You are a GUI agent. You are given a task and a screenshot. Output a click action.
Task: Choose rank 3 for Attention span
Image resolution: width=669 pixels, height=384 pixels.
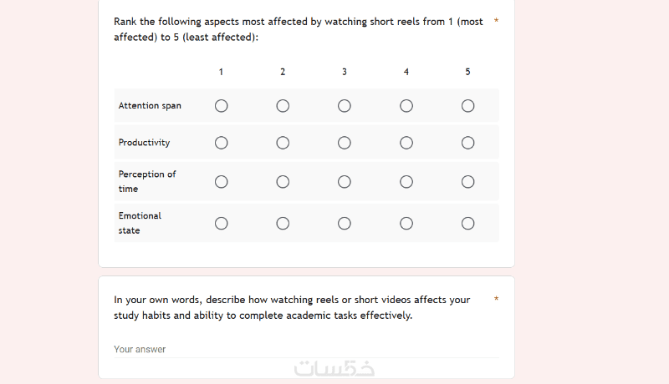[345, 106]
